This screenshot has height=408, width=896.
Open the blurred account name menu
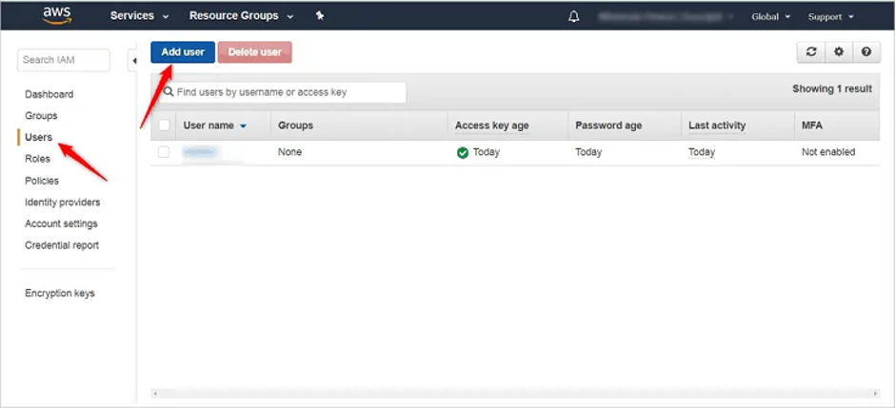click(667, 16)
